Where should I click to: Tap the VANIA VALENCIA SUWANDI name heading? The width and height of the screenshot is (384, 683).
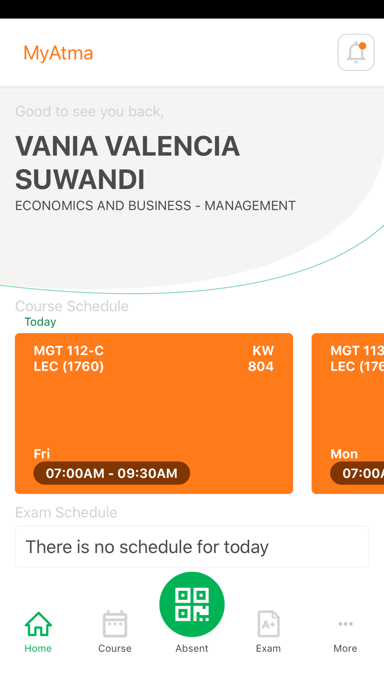[x=127, y=162]
